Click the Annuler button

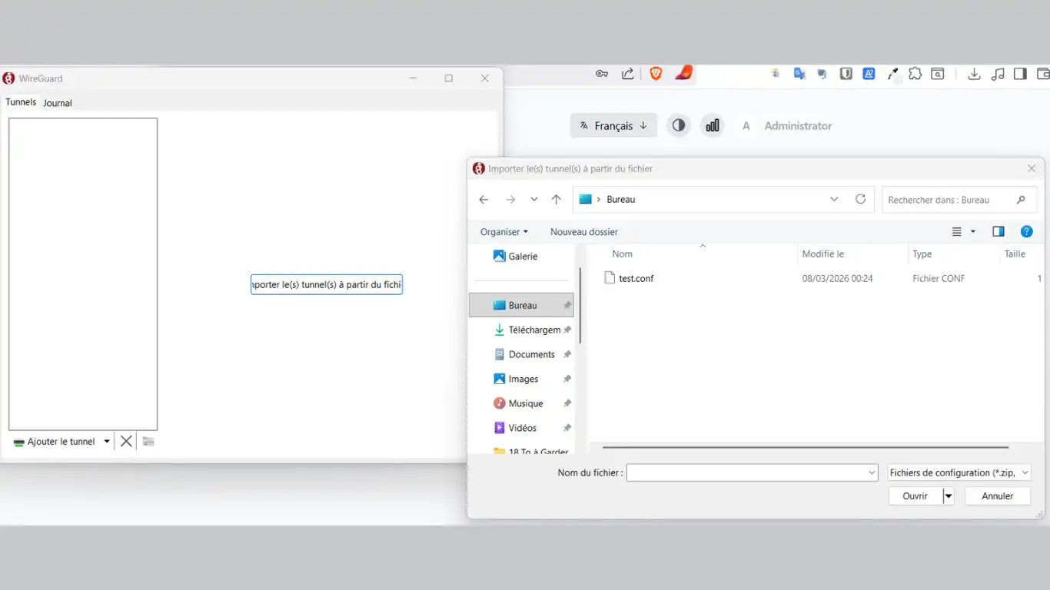[997, 496]
